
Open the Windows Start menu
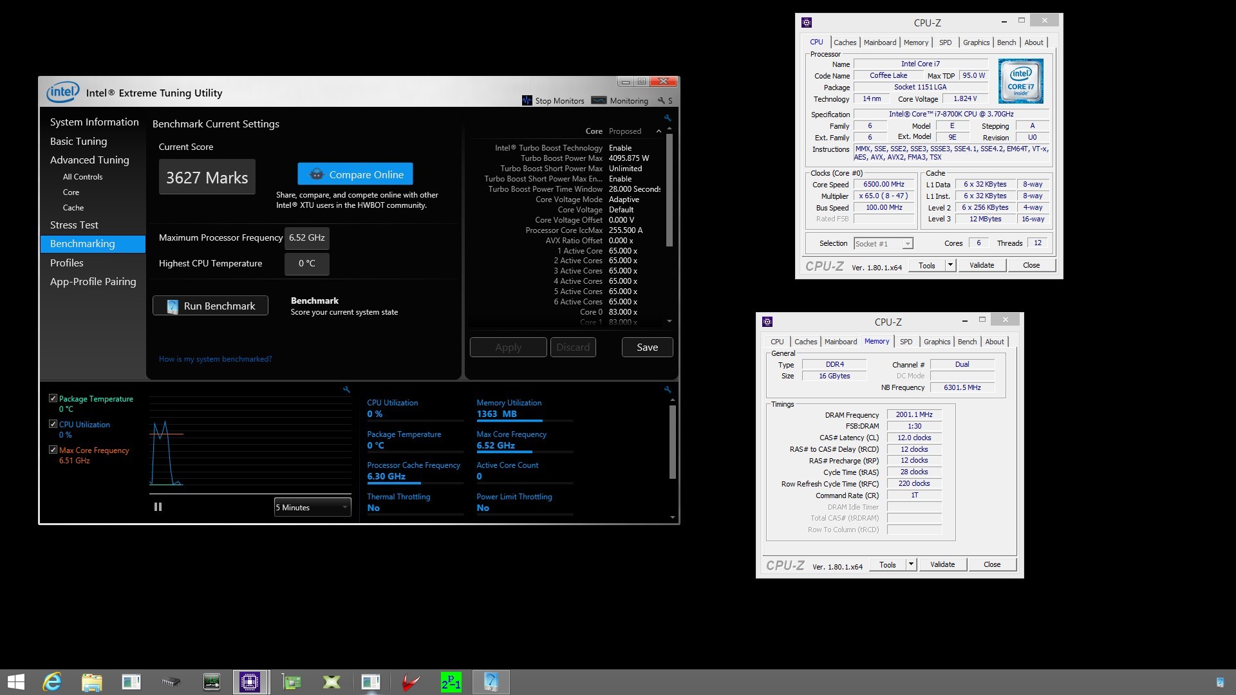(x=15, y=682)
